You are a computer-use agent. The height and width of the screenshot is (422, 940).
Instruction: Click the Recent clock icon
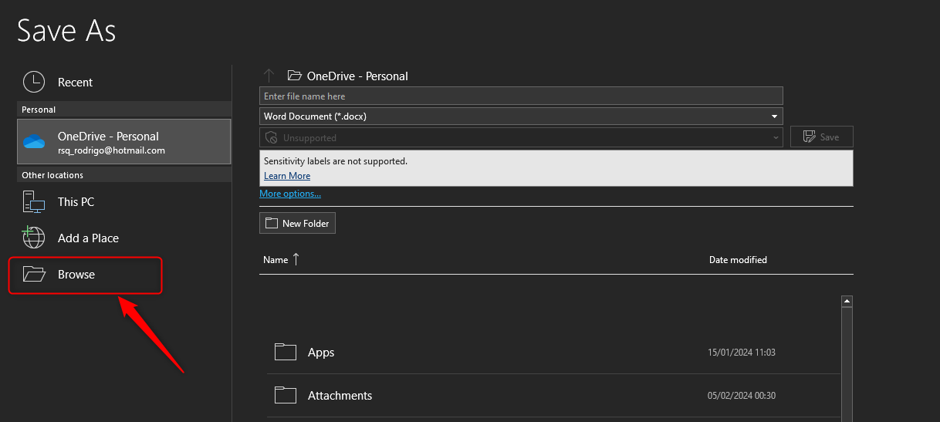click(x=34, y=83)
